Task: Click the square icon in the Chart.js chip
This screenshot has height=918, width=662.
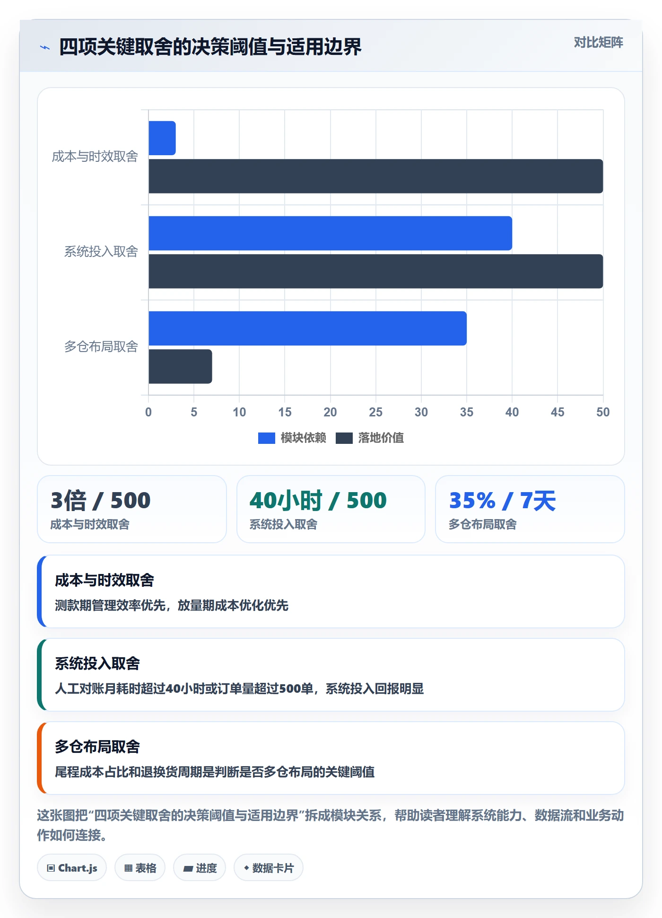Action: click(51, 868)
